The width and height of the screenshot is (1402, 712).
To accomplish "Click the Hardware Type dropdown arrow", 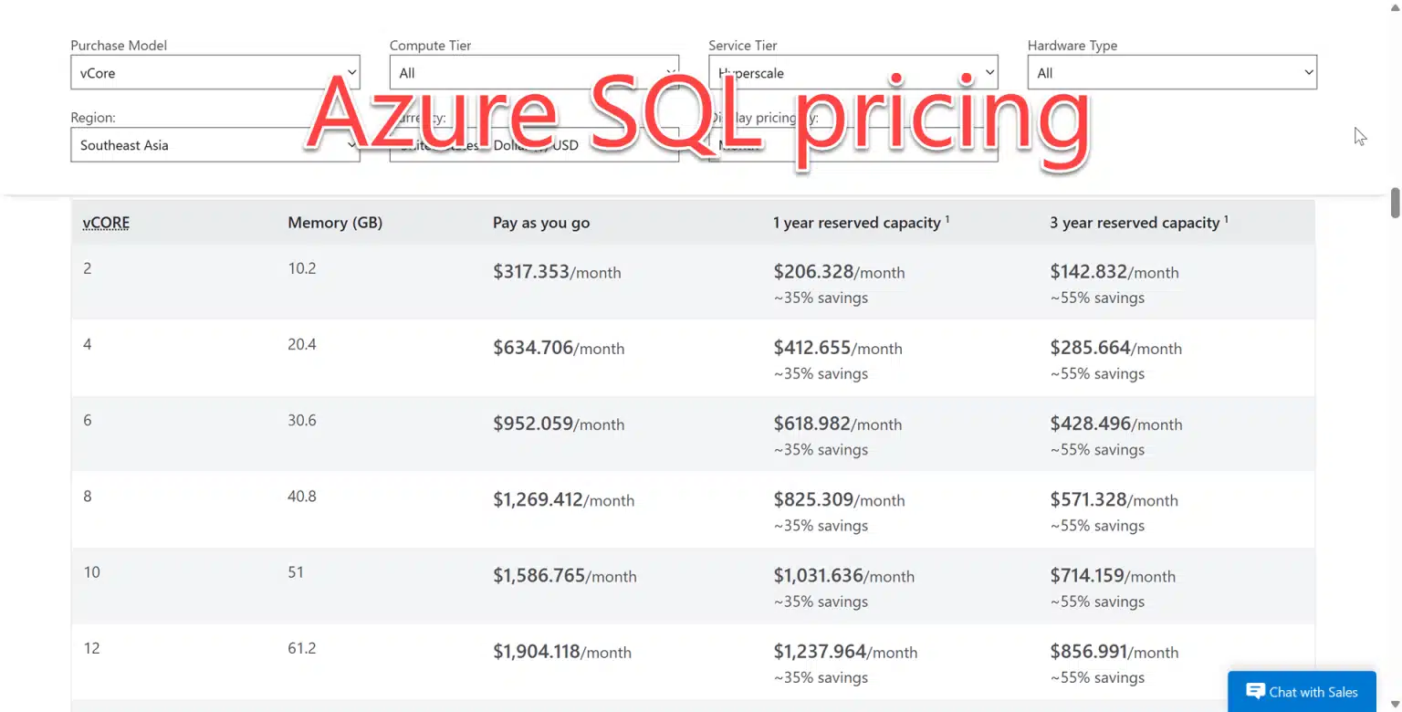I will (x=1309, y=72).
